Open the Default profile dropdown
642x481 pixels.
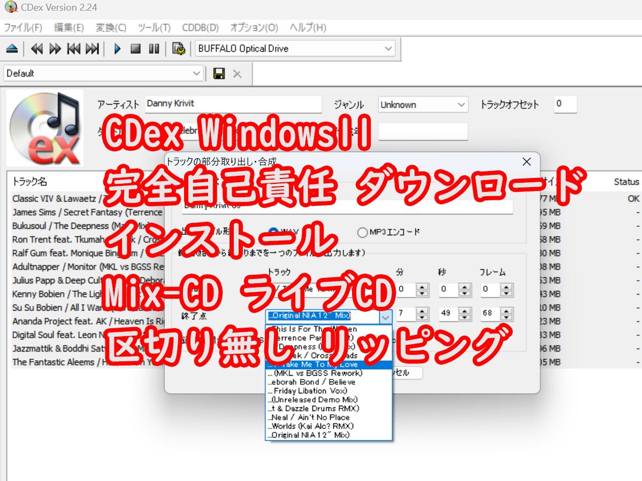[x=104, y=73]
